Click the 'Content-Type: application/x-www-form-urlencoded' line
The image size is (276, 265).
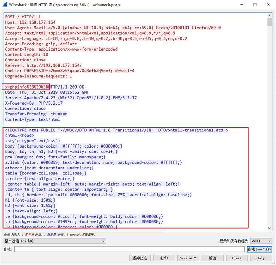point(61,49)
